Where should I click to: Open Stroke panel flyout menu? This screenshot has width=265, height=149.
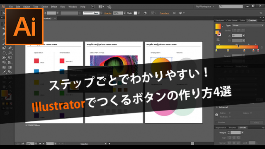(x=263, y=127)
